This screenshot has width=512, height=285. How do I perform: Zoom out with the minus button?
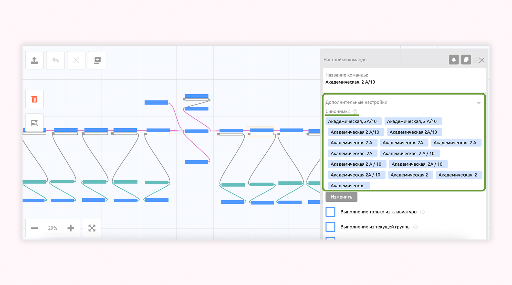[35, 228]
